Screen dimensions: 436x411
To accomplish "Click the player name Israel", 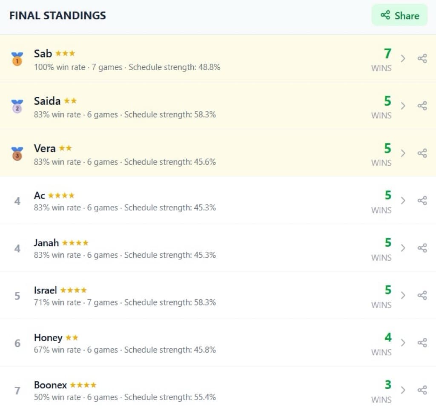I will (x=45, y=290).
